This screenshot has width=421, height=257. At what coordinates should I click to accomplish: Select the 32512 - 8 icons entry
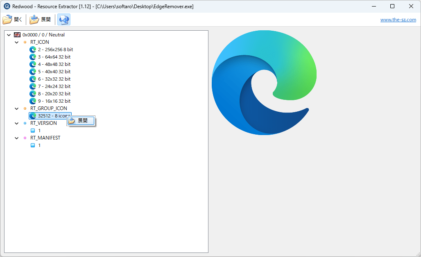point(50,116)
